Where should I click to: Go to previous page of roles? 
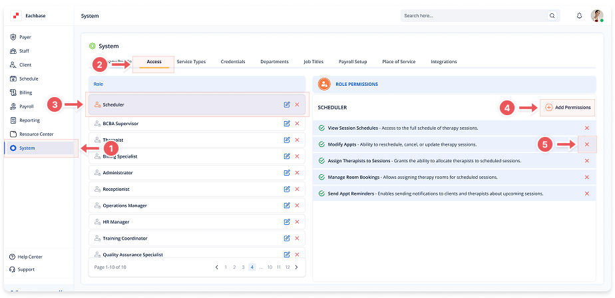(217, 267)
